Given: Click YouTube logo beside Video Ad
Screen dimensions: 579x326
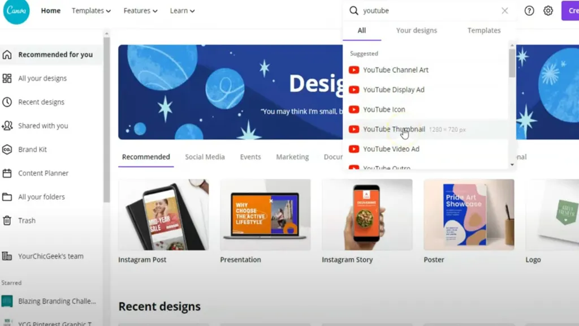Looking at the screenshot, I should click(x=354, y=149).
